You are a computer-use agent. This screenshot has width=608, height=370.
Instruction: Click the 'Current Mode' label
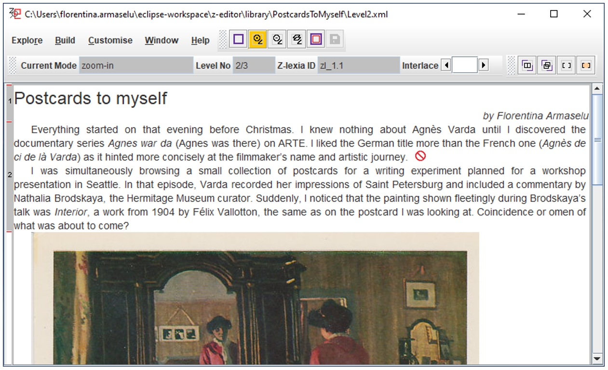pos(49,65)
